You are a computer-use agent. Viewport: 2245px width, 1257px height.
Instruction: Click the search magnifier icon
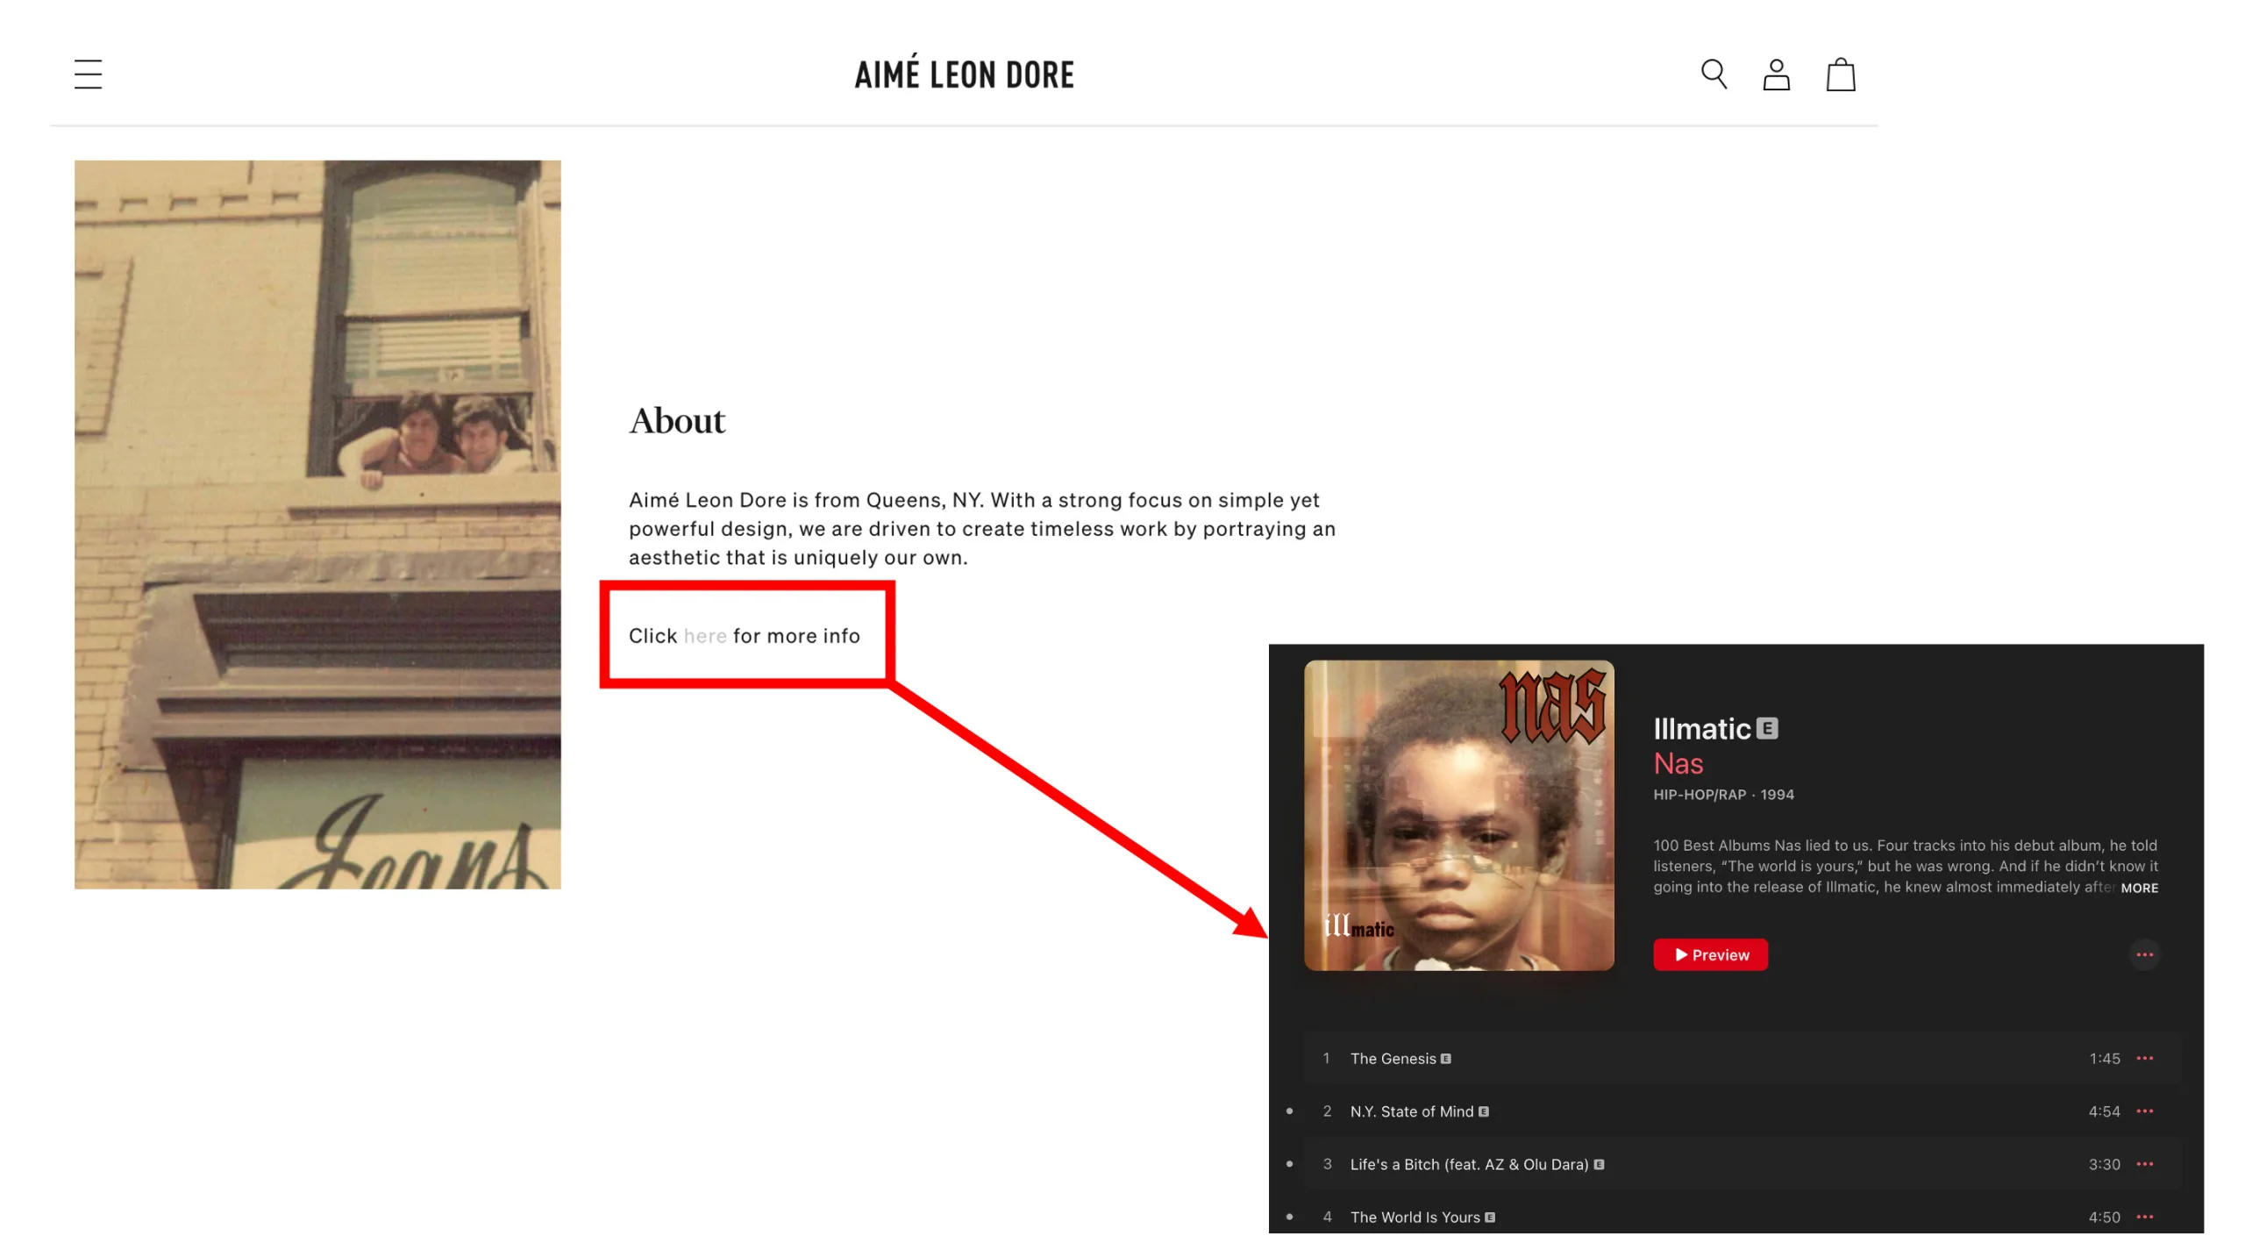(x=1714, y=75)
